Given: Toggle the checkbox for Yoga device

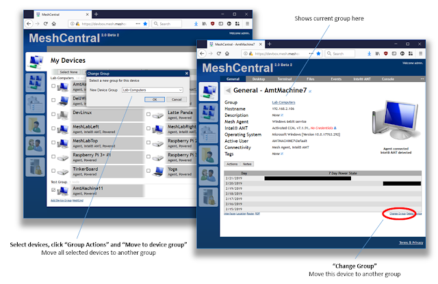Looking at the screenshot, I should tap(149, 171).
